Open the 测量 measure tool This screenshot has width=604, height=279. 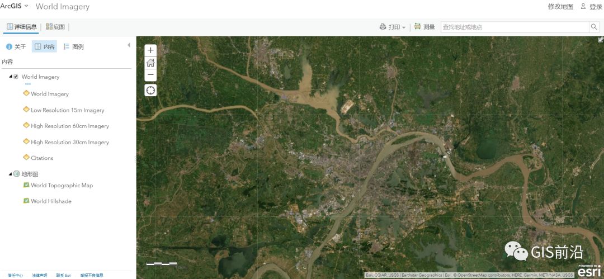(x=424, y=27)
